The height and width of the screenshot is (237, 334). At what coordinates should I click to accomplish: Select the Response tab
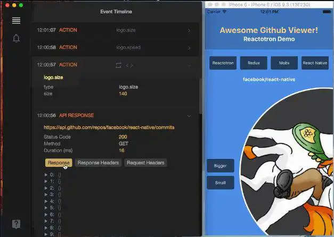click(x=59, y=163)
